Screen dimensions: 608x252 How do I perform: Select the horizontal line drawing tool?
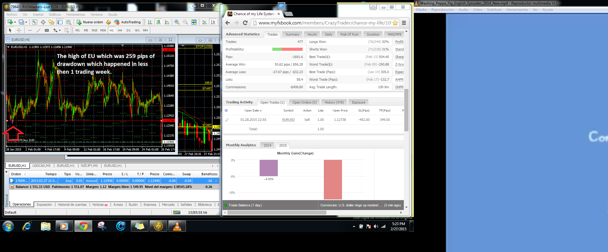coord(30,30)
